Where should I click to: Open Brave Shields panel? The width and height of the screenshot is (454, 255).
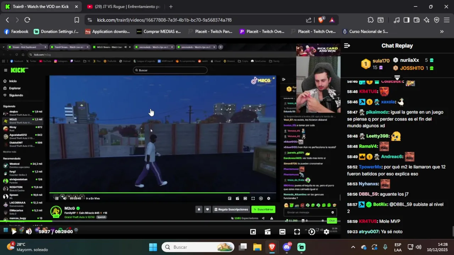coord(321,20)
